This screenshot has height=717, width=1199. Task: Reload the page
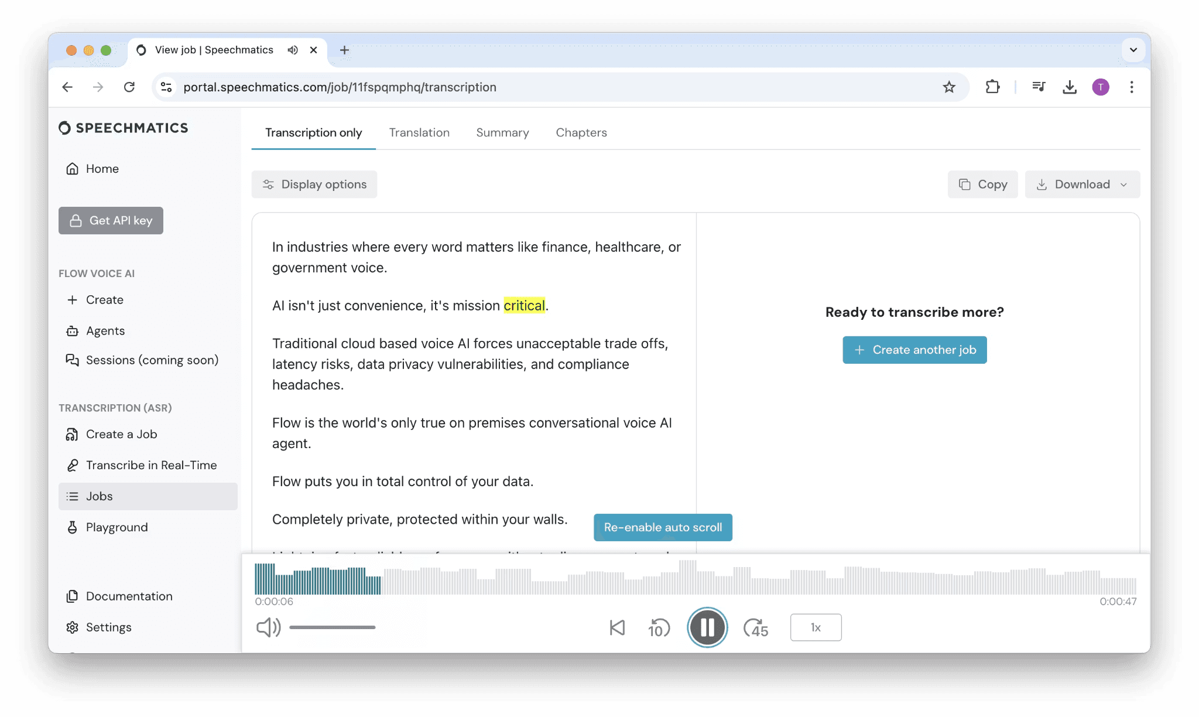[x=129, y=87]
